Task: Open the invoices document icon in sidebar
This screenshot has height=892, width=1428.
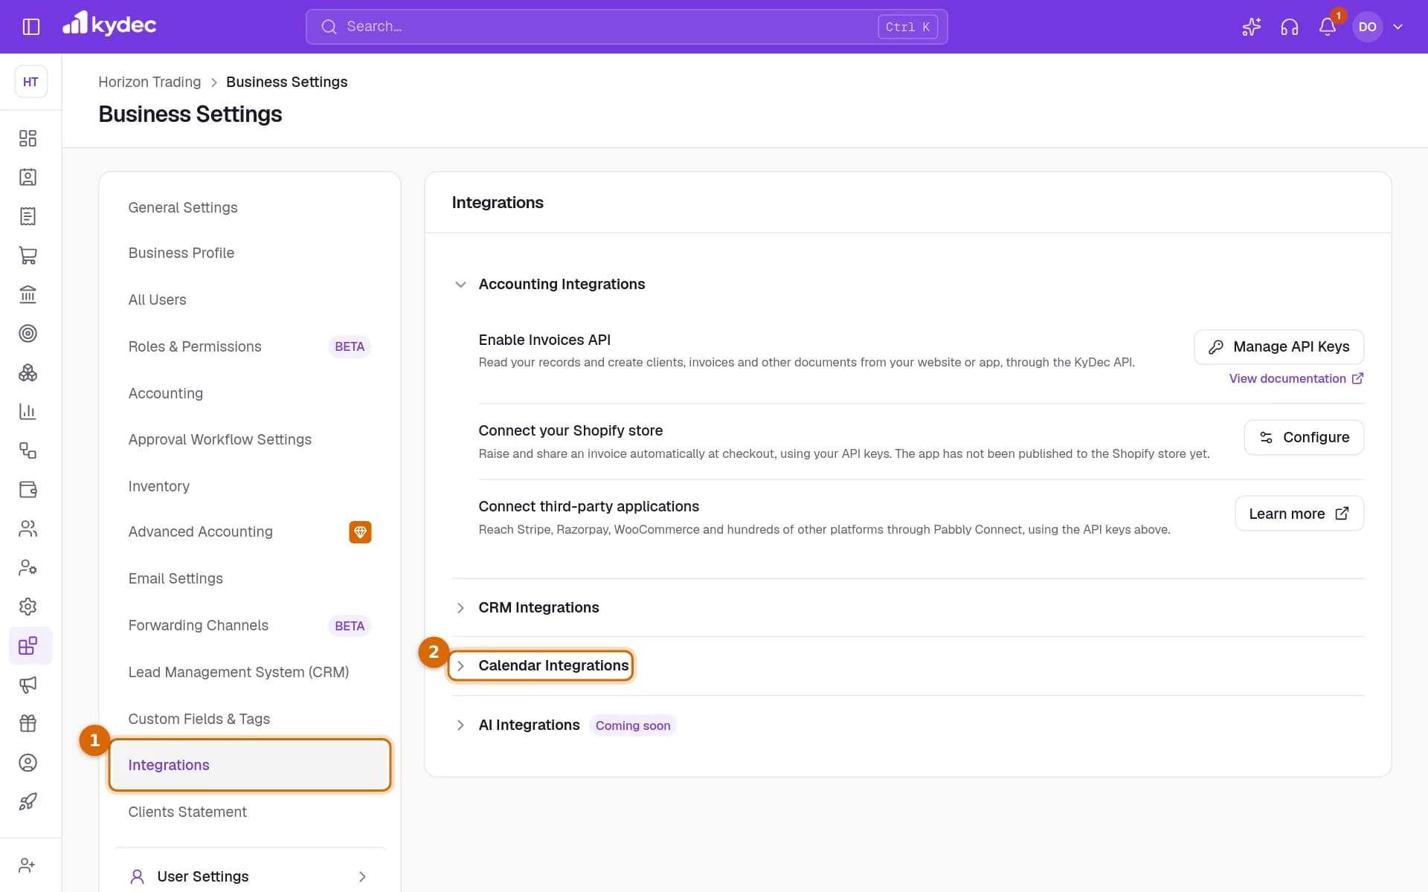Action: coord(28,216)
